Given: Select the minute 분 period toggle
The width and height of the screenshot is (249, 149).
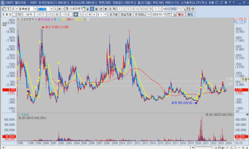Looking at the screenshot, I should pyautogui.click(x=106, y=9).
